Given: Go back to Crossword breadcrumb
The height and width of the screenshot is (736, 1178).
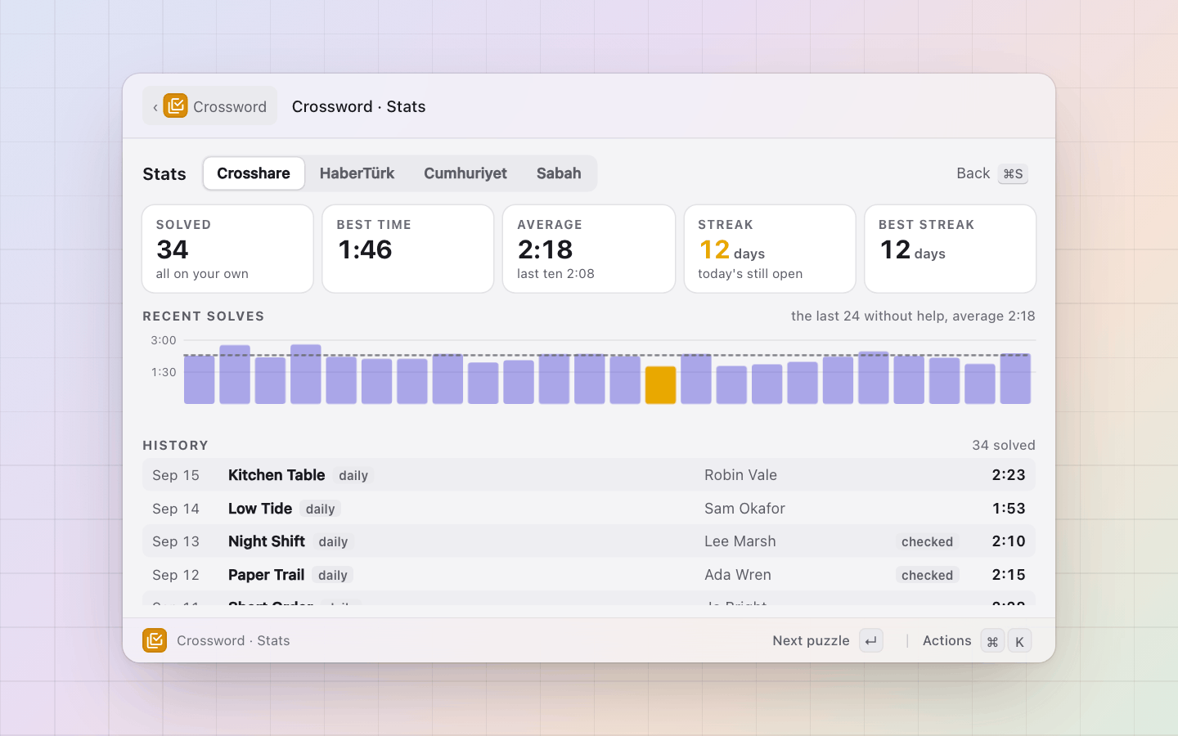Looking at the screenshot, I should [210, 106].
